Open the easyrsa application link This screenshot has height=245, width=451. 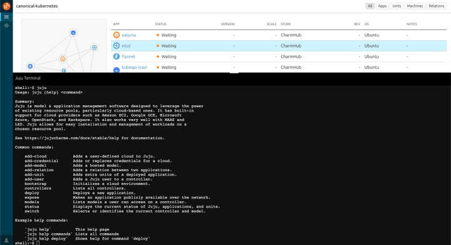point(129,35)
